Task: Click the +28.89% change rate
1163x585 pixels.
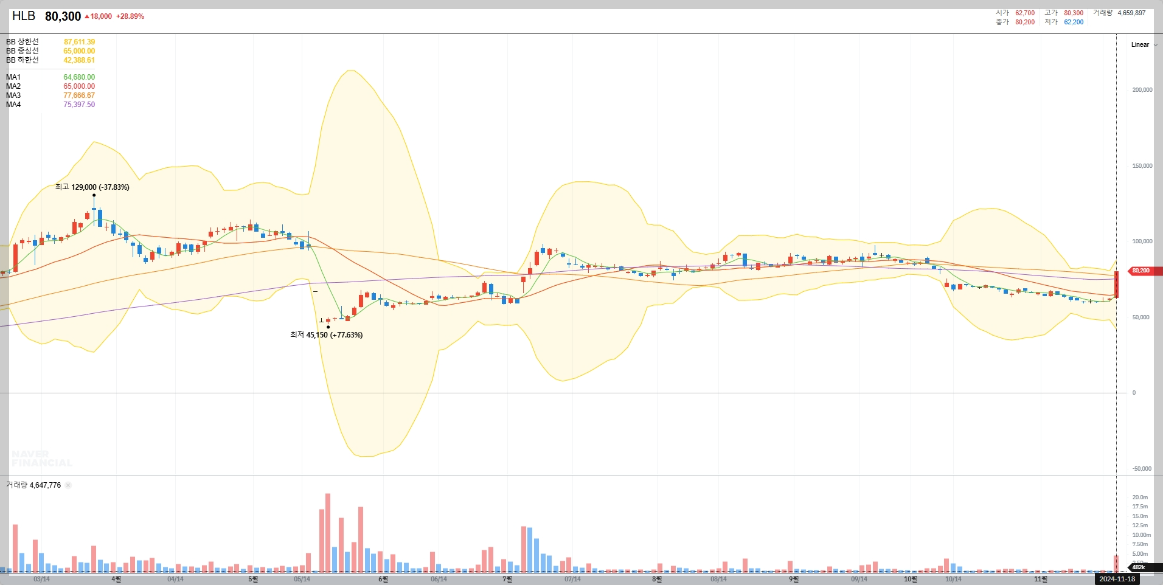Action: (130, 16)
